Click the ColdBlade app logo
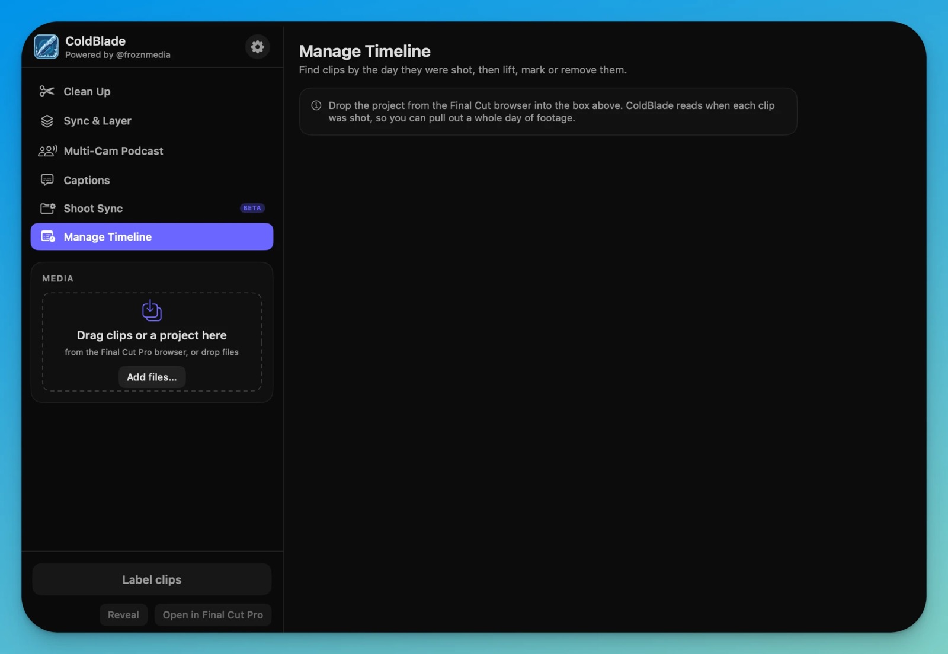The height and width of the screenshot is (654, 948). pyautogui.click(x=46, y=47)
